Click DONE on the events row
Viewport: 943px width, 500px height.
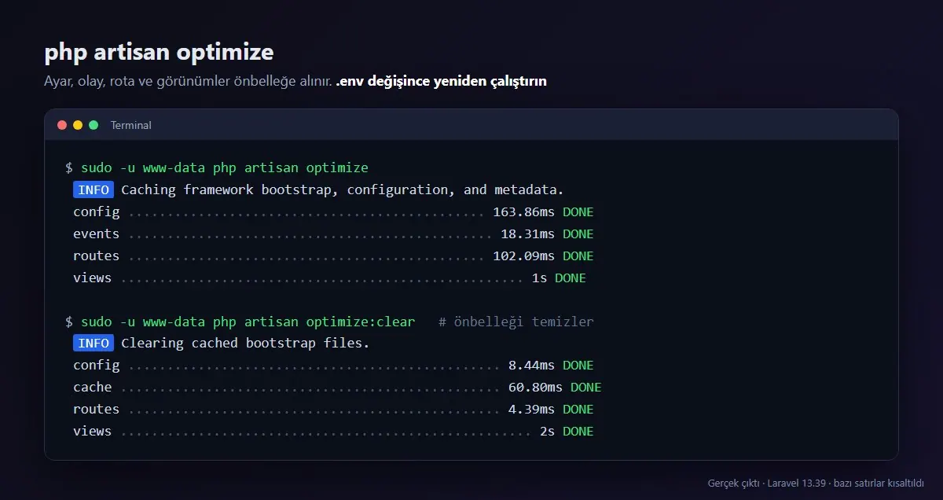coord(578,233)
